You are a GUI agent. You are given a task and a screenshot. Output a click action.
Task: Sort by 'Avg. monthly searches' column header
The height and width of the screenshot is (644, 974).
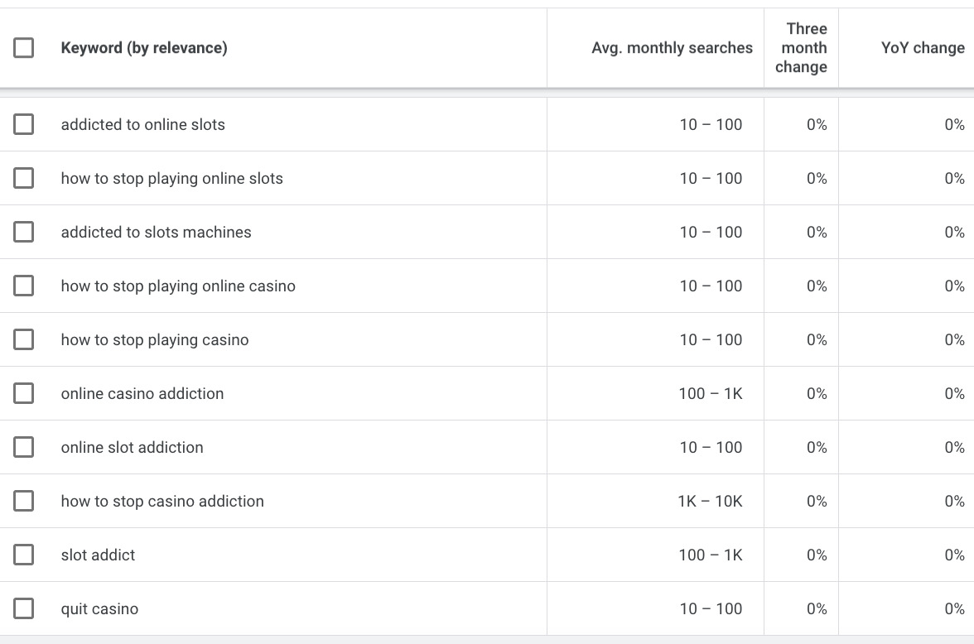point(672,48)
